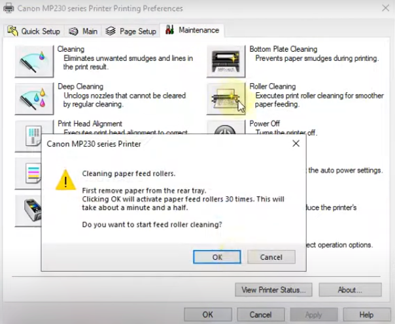The width and height of the screenshot is (395, 324).
Task: Open Print Head Alignment icon button
Action: pyautogui.click(x=28, y=135)
